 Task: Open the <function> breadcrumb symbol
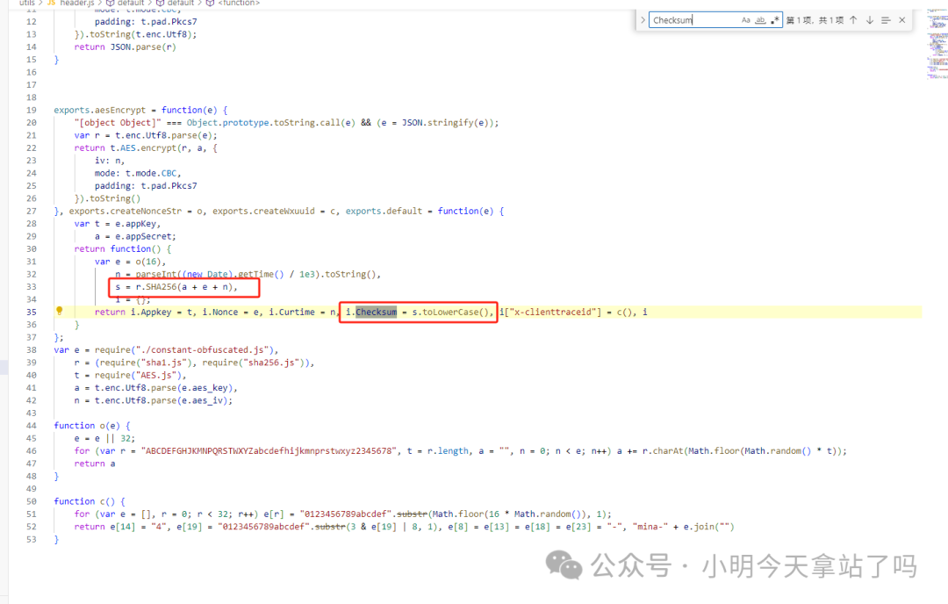pyautogui.click(x=239, y=3)
